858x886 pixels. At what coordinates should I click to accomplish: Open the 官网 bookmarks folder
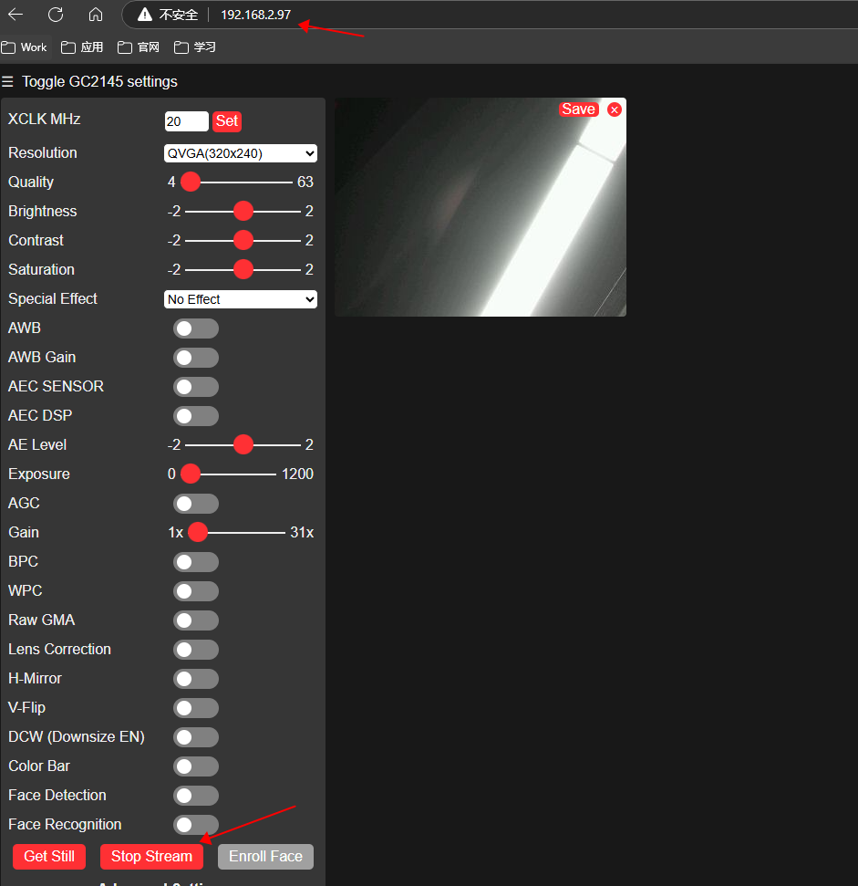139,47
